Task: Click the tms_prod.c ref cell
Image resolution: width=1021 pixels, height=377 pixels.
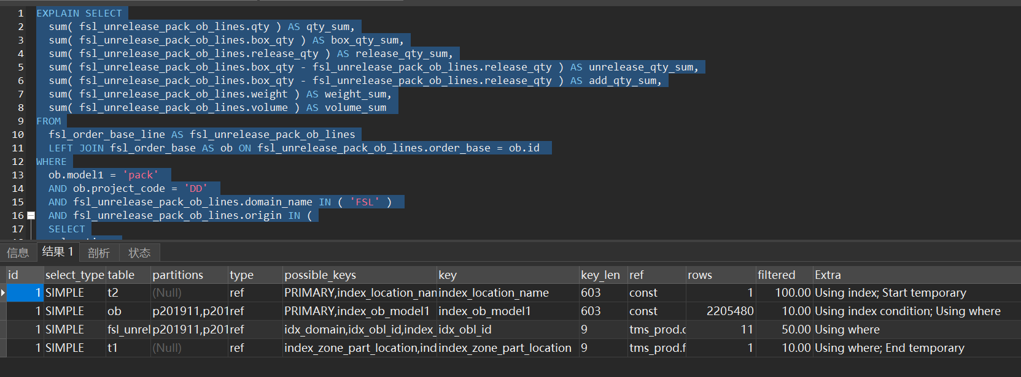Action: tap(656, 330)
